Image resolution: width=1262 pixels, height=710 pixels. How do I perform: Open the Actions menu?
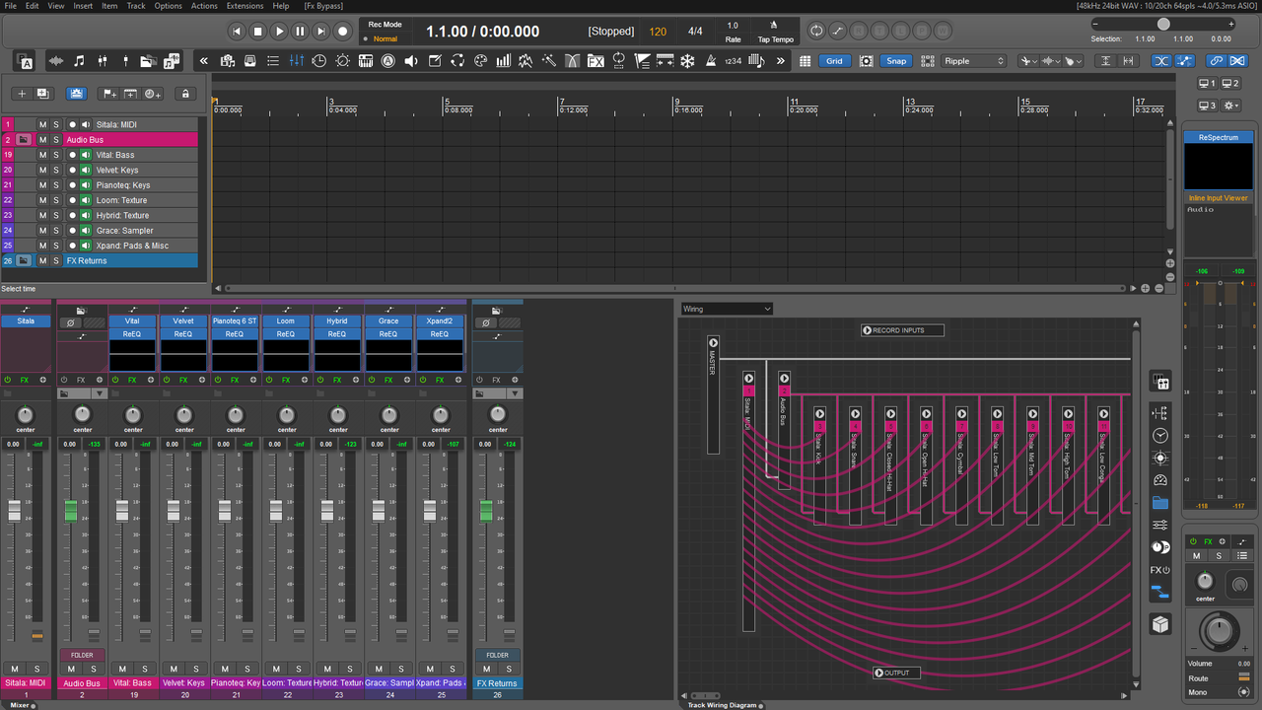click(204, 6)
